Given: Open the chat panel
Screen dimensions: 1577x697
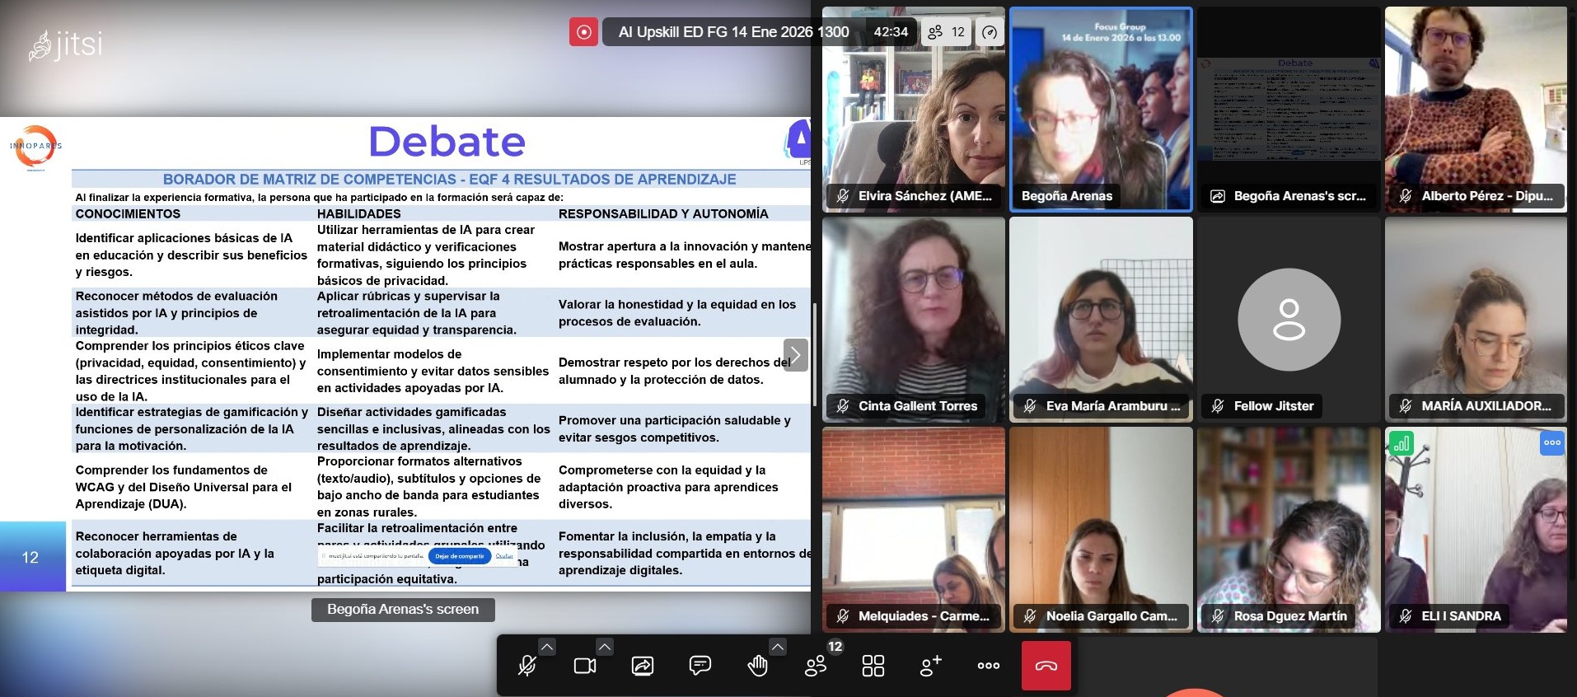Looking at the screenshot, I should (700, 666).
